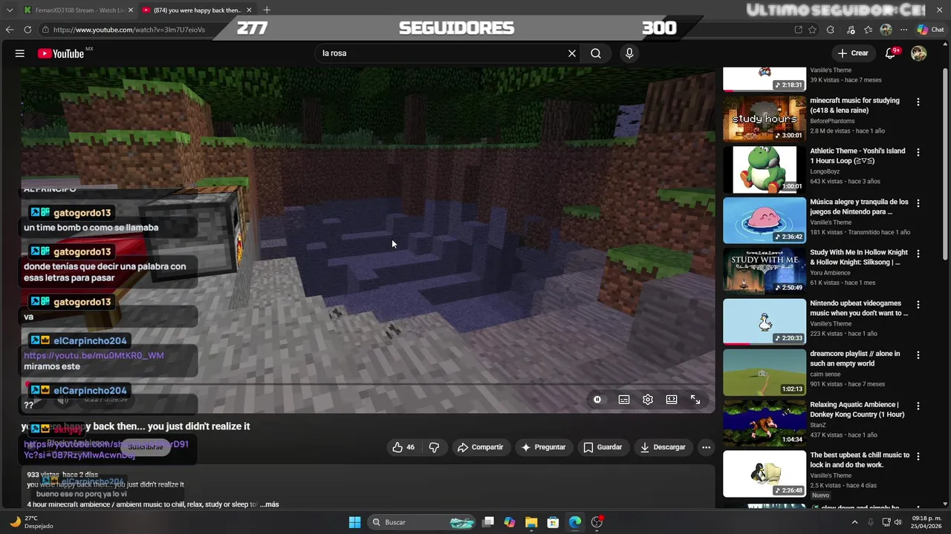Open options for Athletic Theme Yoshi's Island video

[918, 153]
